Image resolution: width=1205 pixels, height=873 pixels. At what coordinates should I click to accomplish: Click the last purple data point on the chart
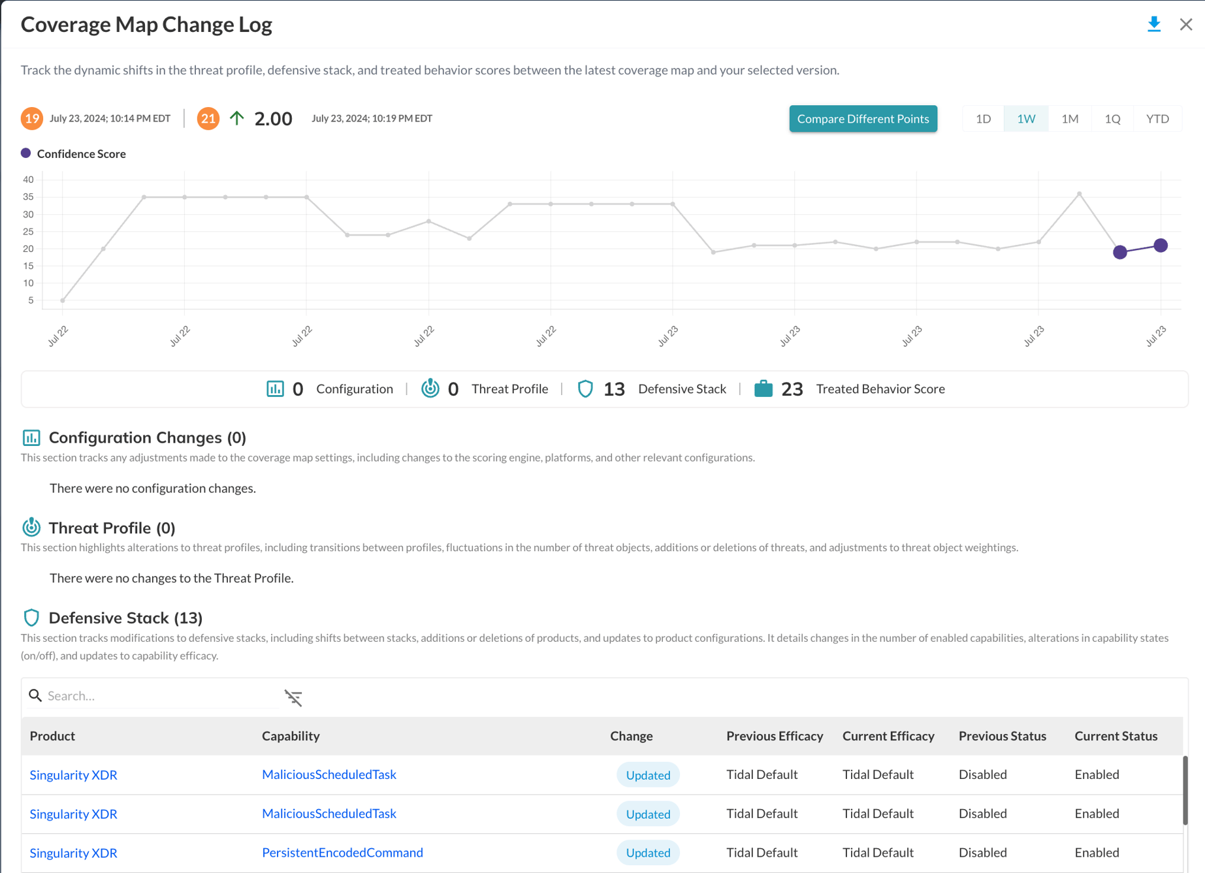coord(1161,246)
